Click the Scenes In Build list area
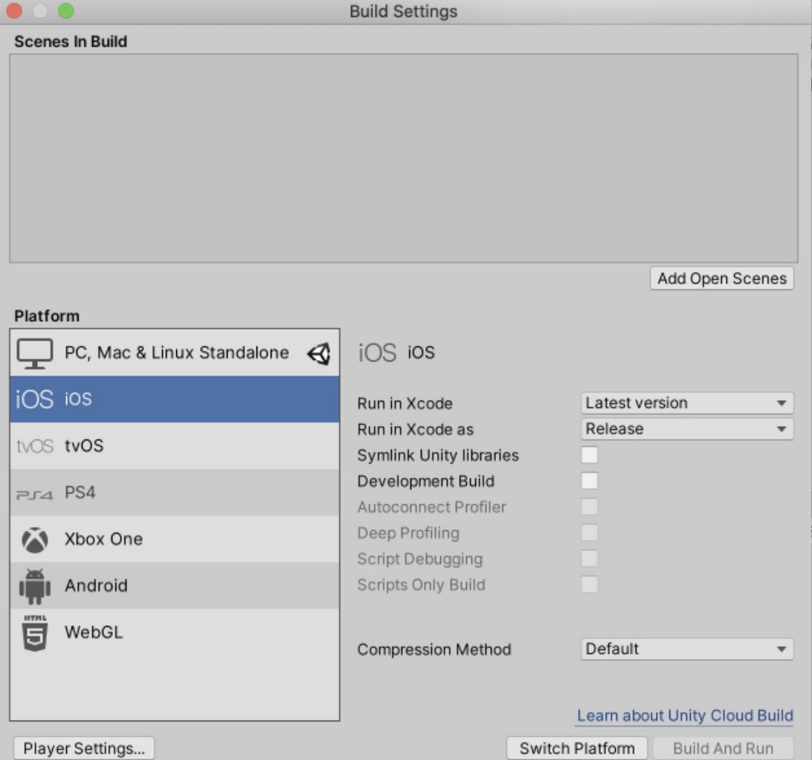This screenshot has height=760, width=812. 404,158
